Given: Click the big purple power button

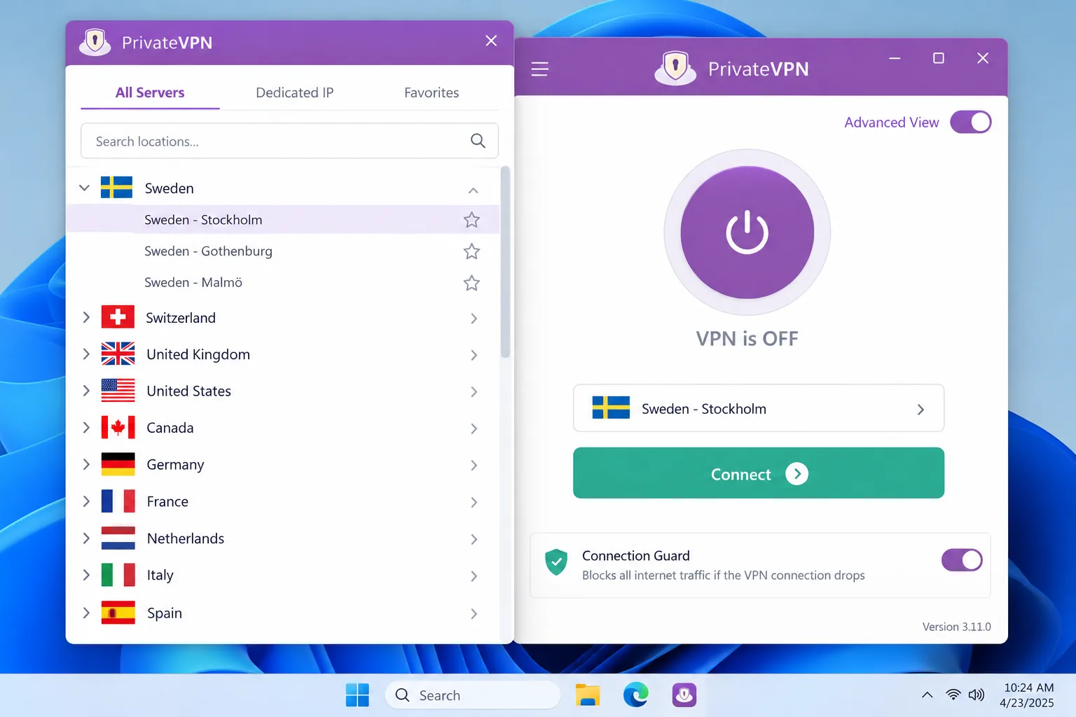Looking at the screenshot, I should [747, 232].
